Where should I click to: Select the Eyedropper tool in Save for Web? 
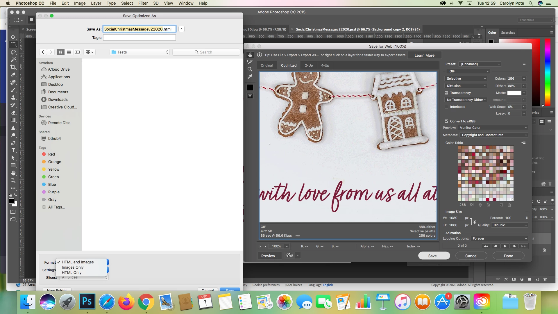tap(250, 77)
